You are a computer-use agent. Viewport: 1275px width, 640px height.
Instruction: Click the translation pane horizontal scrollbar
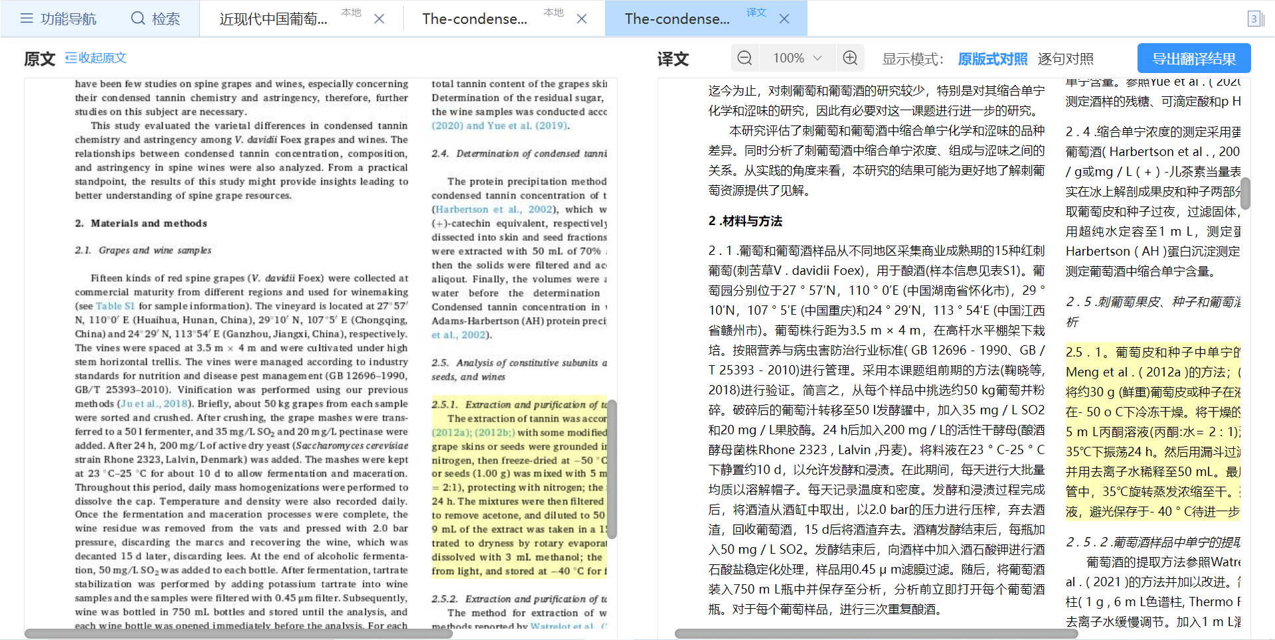(x=876, y=634)
